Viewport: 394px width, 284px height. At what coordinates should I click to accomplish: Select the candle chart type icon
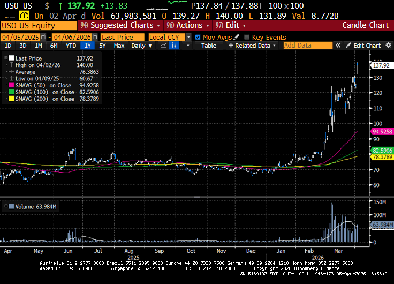pyautogui.click(x=173, y=46)
